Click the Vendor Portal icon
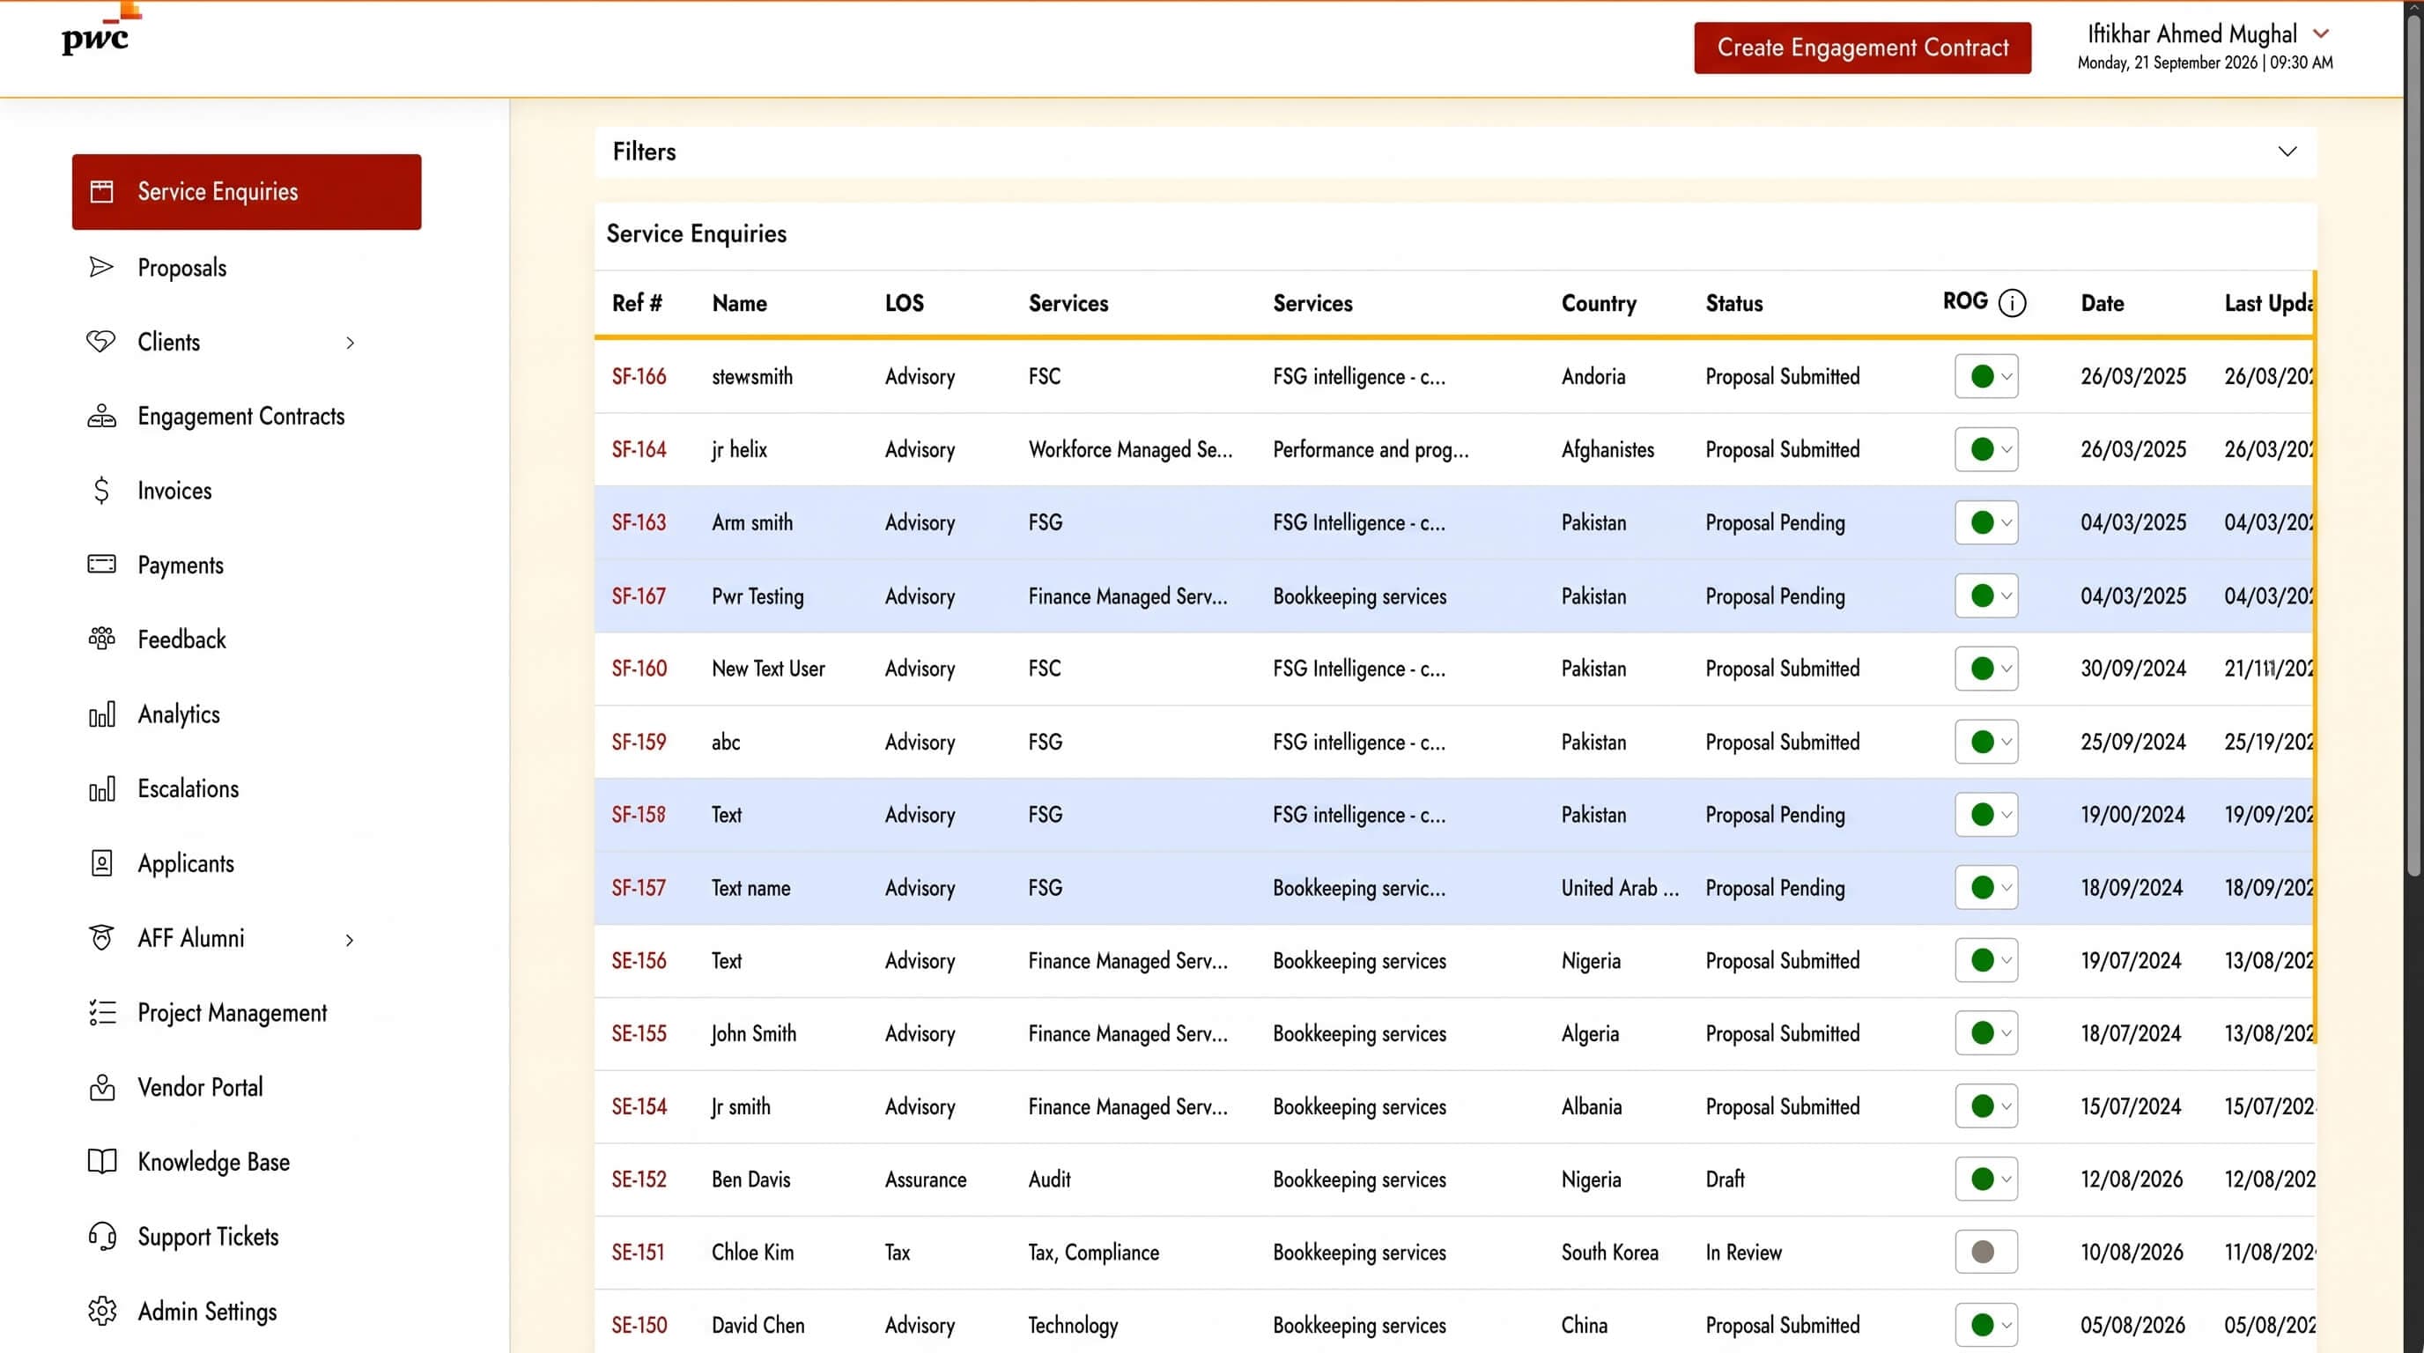Viewport: 2424px width, 1353px height. 101,1087
